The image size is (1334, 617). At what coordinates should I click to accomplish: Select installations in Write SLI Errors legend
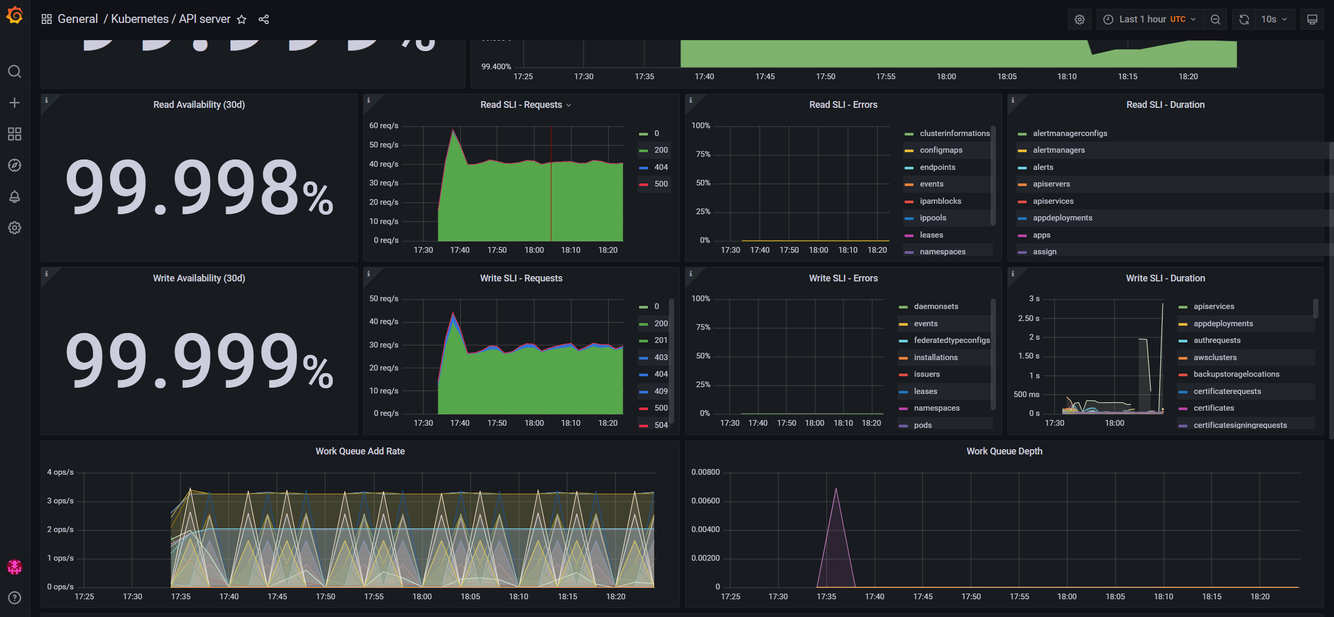(x=935, y=357)
